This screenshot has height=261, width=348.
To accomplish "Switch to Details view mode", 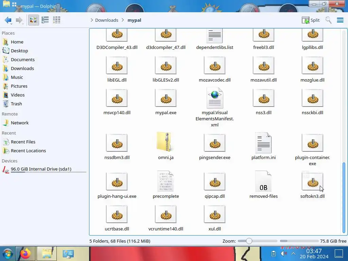I will [57, 20].
